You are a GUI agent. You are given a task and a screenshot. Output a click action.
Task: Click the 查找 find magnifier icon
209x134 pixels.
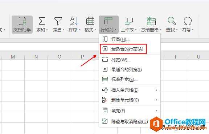pyautogui.click(x=172, y=21)
